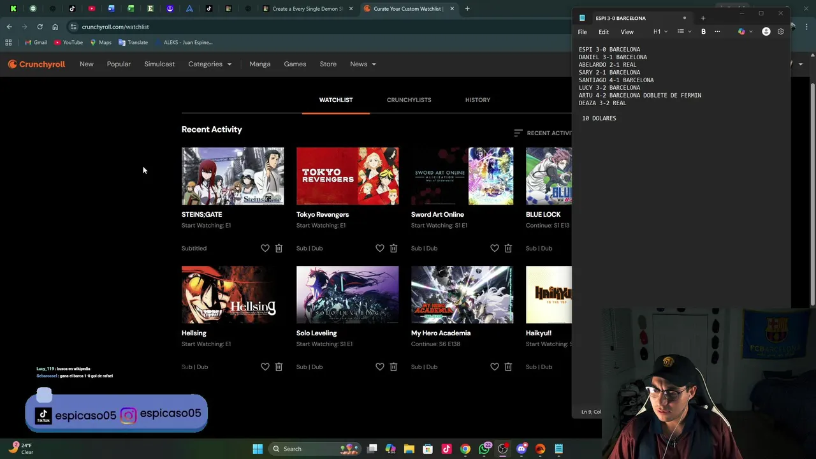Remove My Hero Academia using trash icon
This screenshot has width=816, height=459.
coord(508,367)
